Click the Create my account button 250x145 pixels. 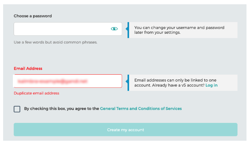(126, 129)
